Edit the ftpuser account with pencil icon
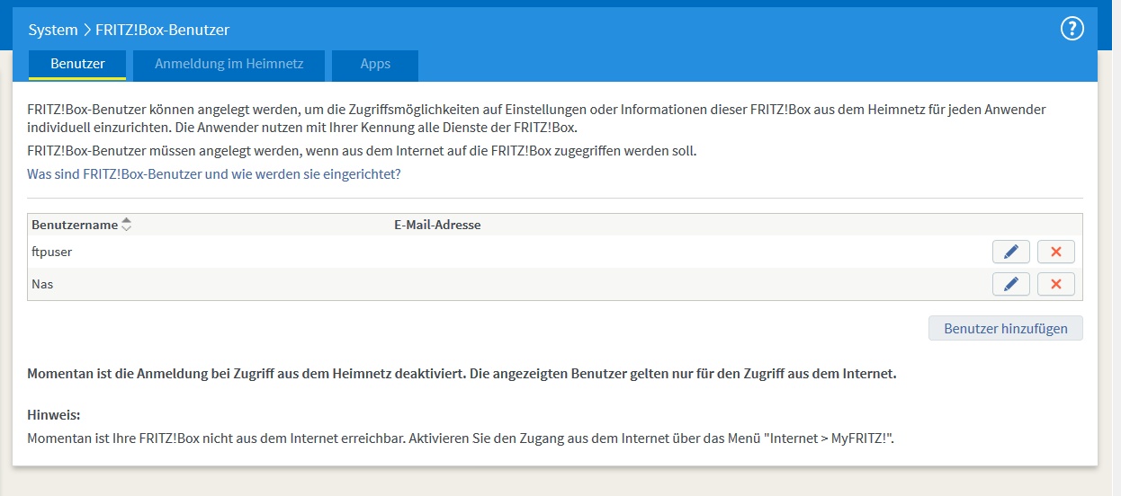The width and height of the screenshot is (1121, 496). tap(1011, 252)
